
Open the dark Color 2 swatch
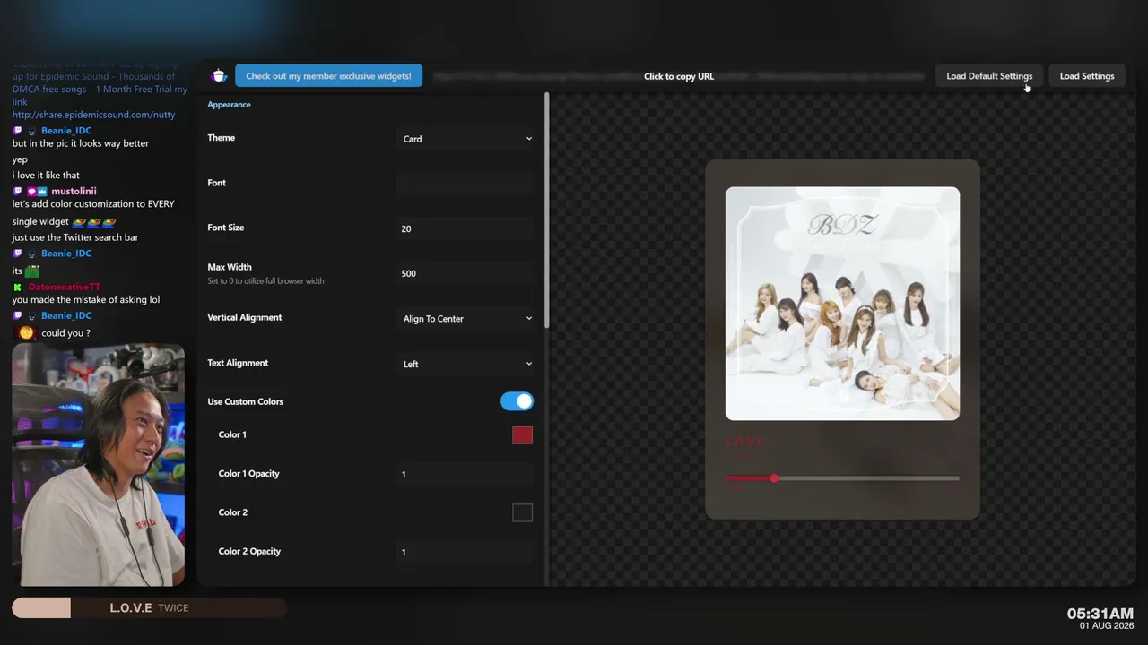click(522, 512)
